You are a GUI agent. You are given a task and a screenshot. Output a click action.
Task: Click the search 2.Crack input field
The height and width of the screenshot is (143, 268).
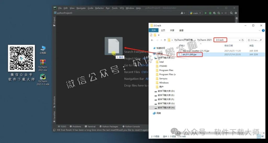[x=254, y=40]
